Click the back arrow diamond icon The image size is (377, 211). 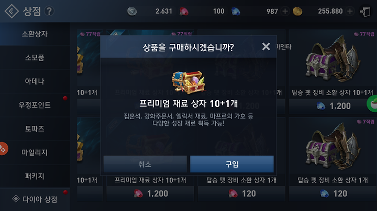pyautogui.click(x=12, y=11)
